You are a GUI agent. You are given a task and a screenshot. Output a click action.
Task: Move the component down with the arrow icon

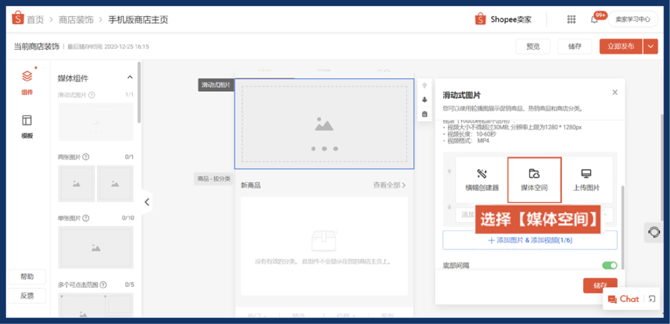(x=424, y=99)
